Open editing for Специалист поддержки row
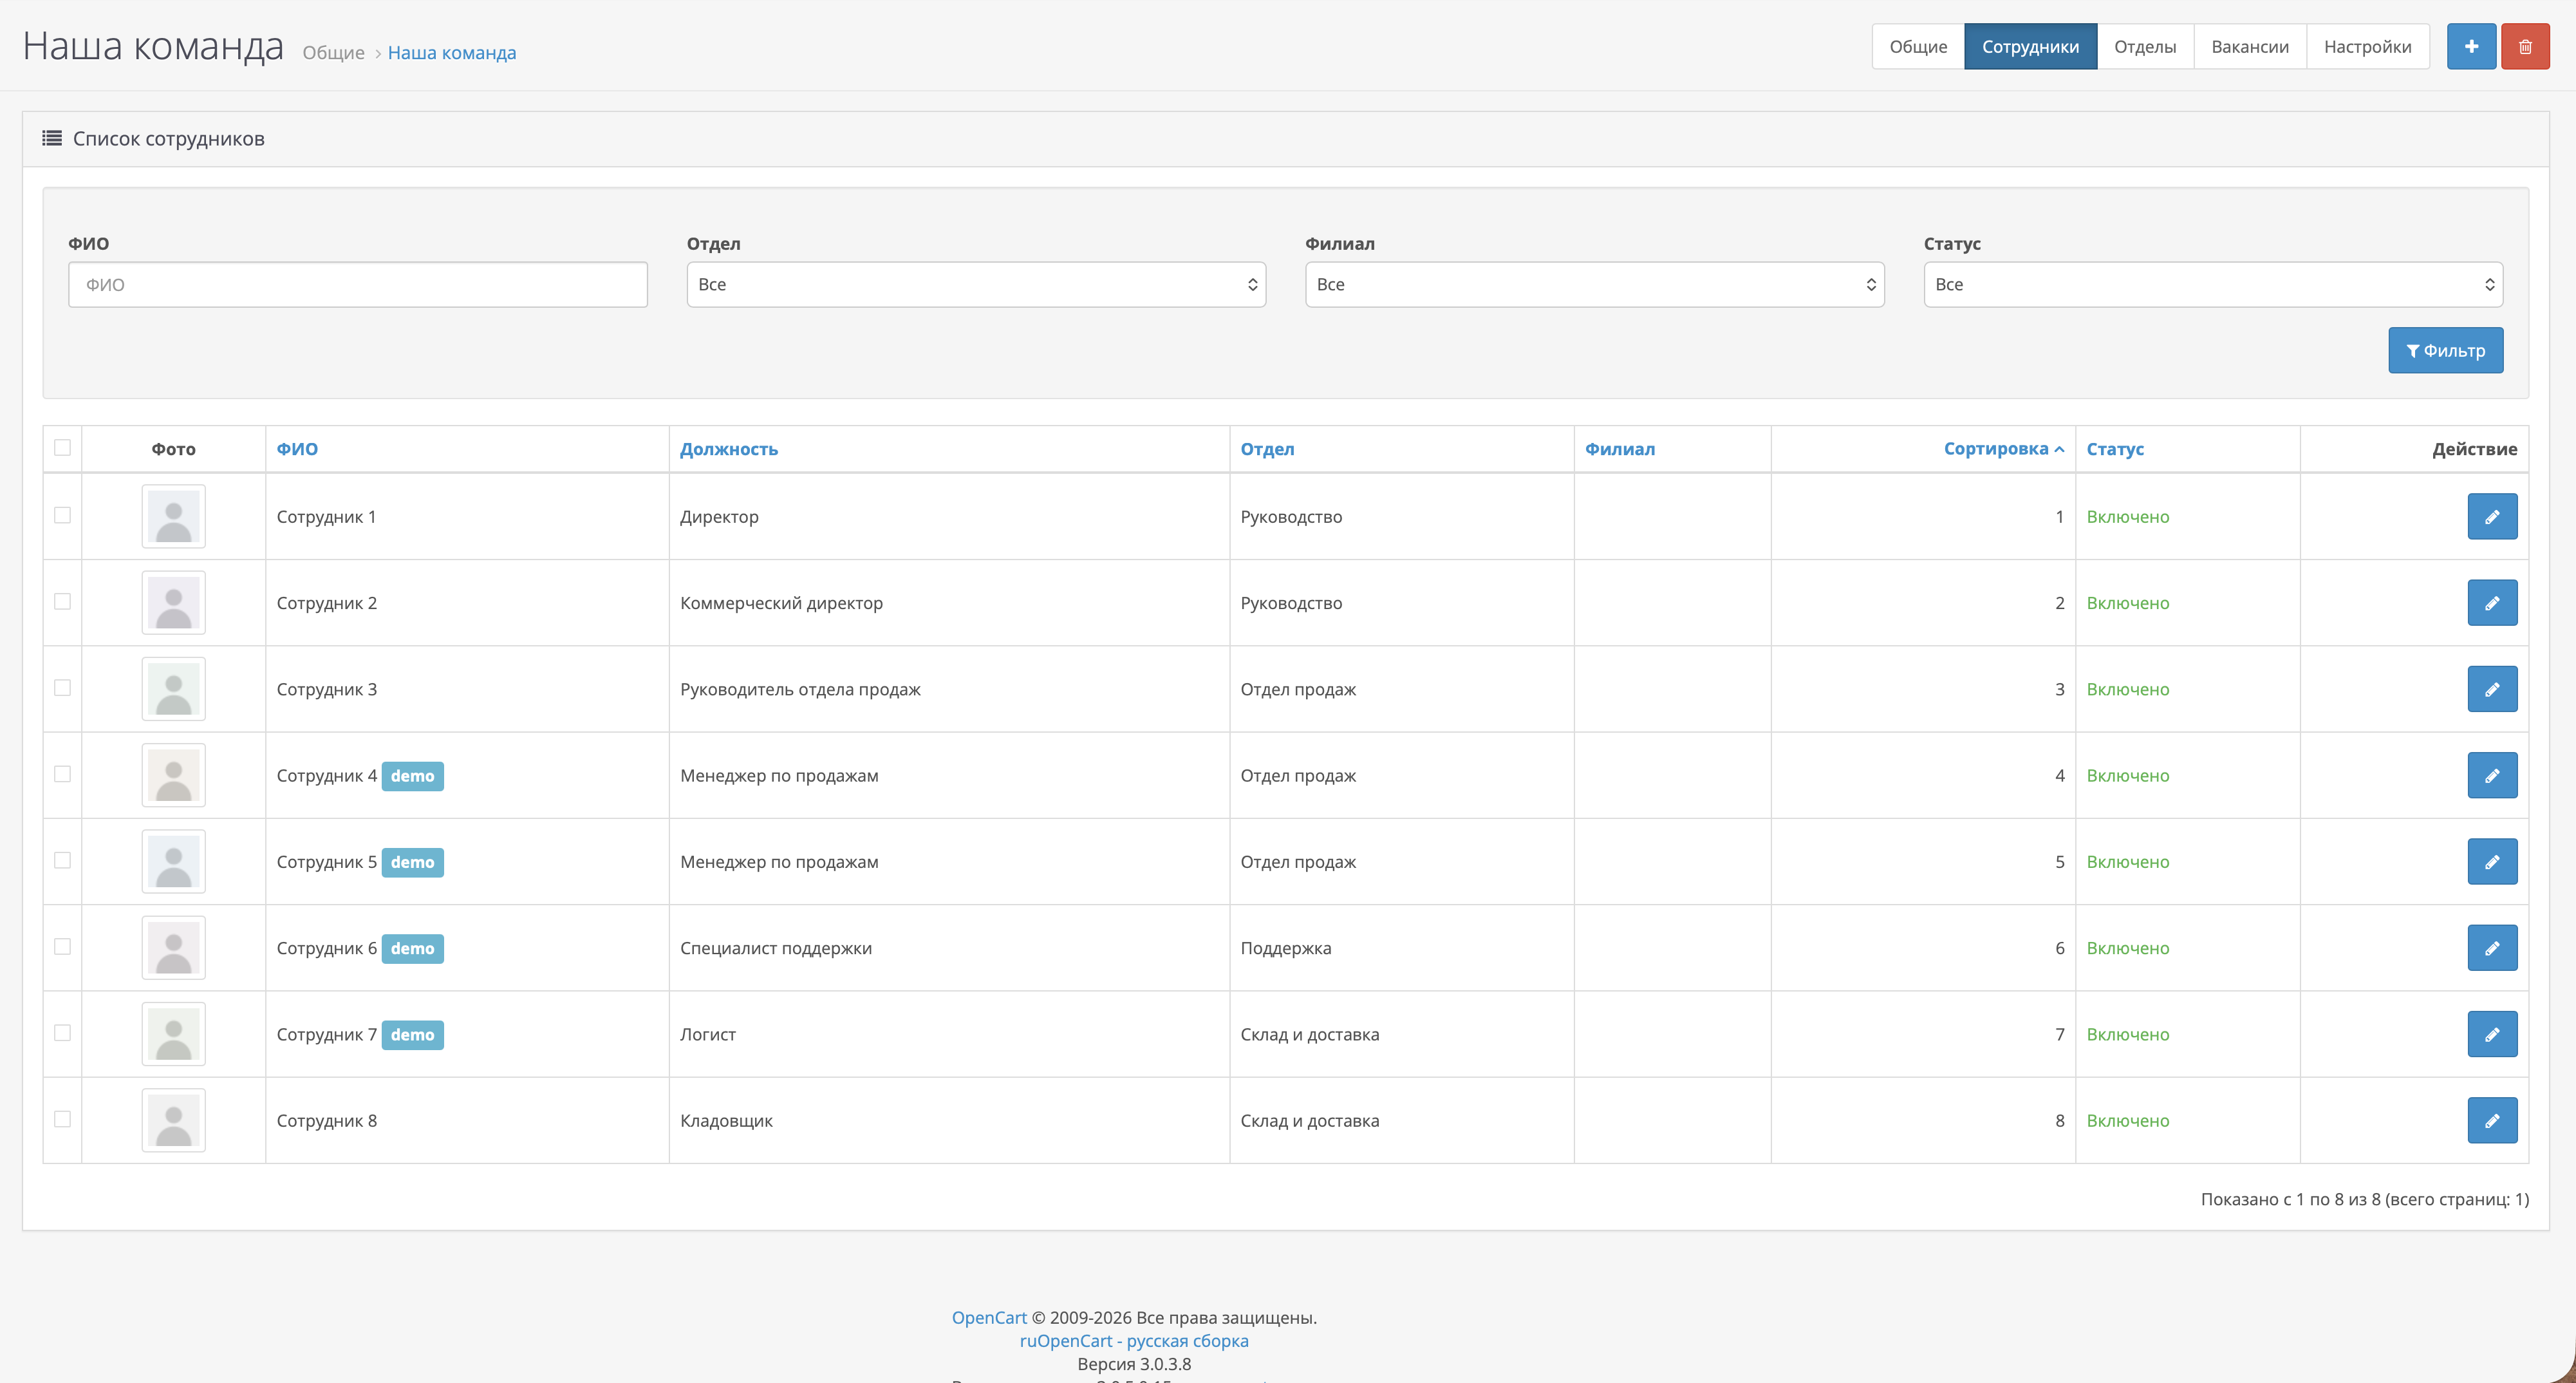This screenshot has width=2576, height=1383. click(2492, 947)
